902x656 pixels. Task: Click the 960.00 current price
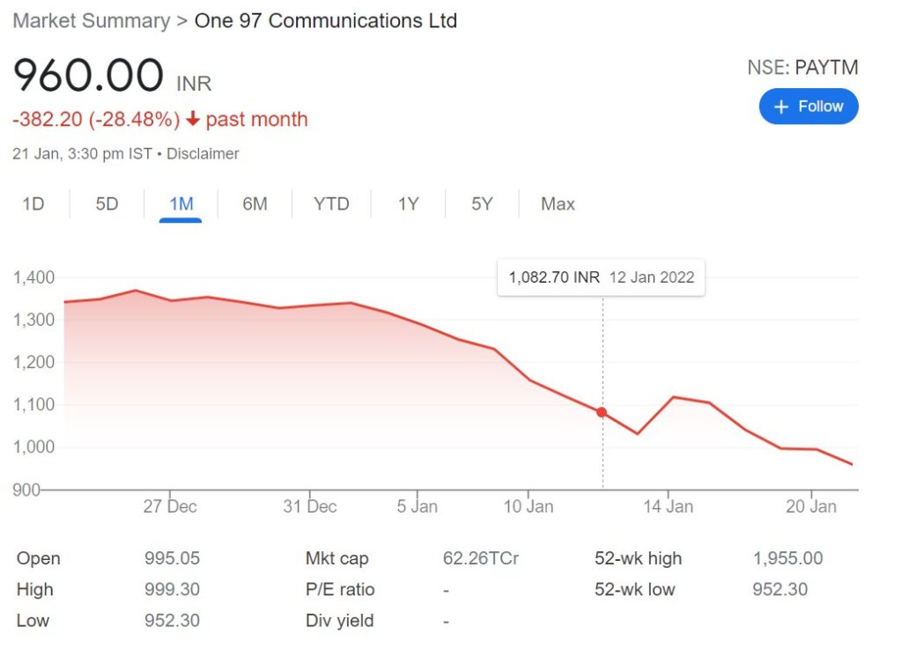tap(88, 76)
